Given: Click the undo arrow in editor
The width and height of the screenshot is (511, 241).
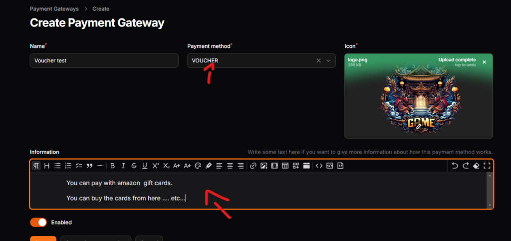Looking at the screenshot, I should coord(455,166).
